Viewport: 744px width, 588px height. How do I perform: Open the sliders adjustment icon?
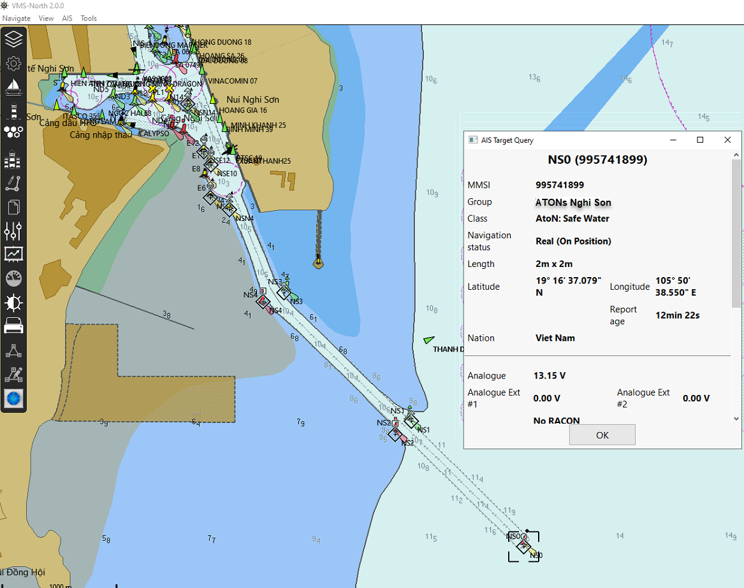(x=13, y=231)
